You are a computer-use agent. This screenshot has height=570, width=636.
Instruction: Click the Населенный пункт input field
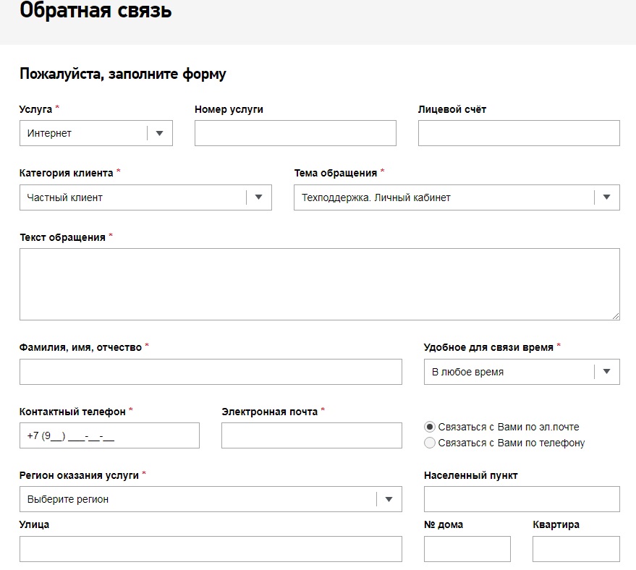(522, 499)
